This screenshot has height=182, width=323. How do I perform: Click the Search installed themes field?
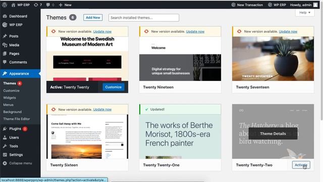(x=144, y=18)
